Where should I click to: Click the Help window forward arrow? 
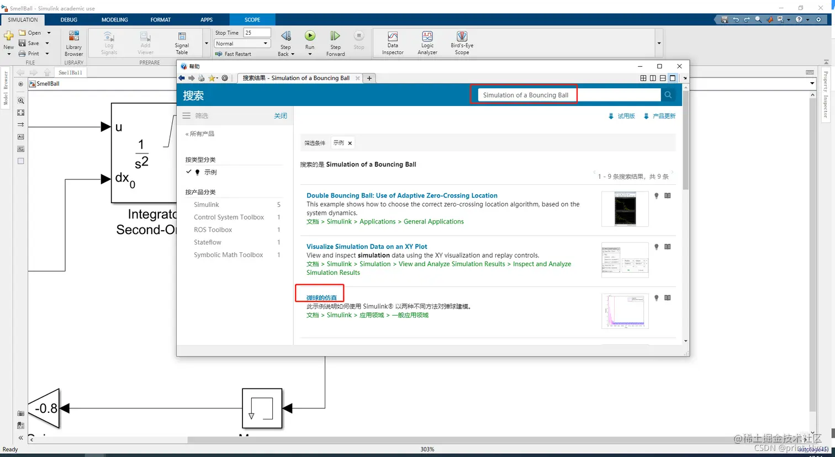pos(191,78)
